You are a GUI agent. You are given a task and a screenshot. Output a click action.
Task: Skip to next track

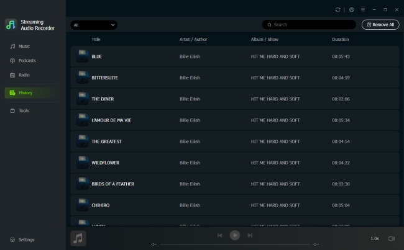point(250,235)
